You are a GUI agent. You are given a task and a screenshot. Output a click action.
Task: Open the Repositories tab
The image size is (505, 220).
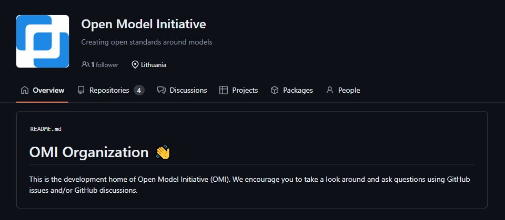111,90
